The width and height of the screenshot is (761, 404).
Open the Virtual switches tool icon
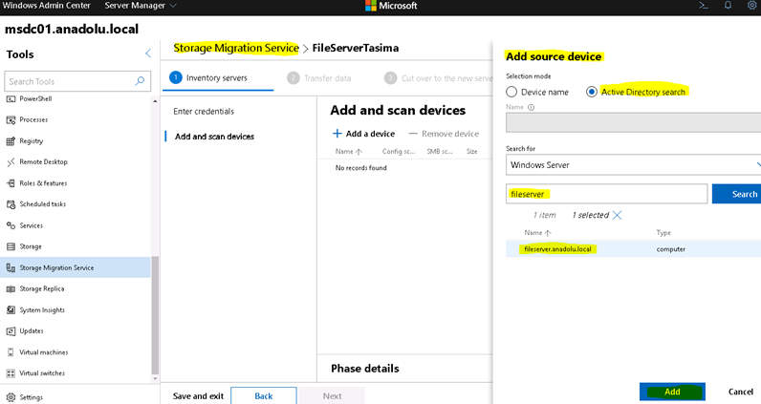pyautogui.click(x=11, y=373)
